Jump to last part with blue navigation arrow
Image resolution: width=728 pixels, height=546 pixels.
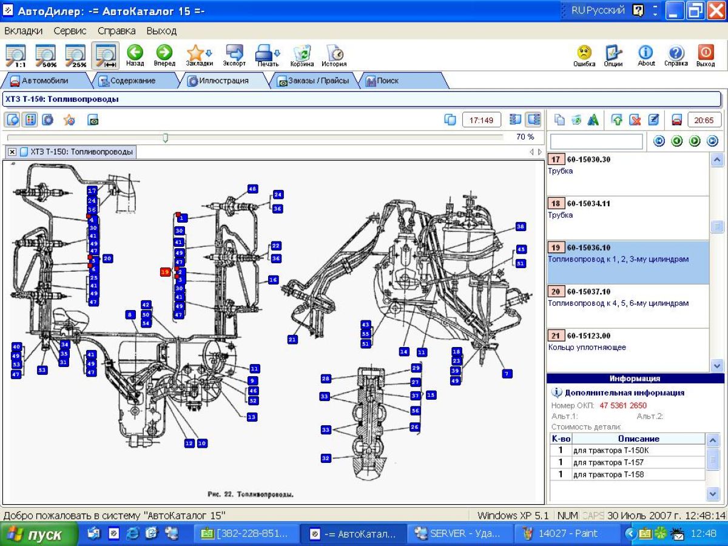tap(712, 141)
